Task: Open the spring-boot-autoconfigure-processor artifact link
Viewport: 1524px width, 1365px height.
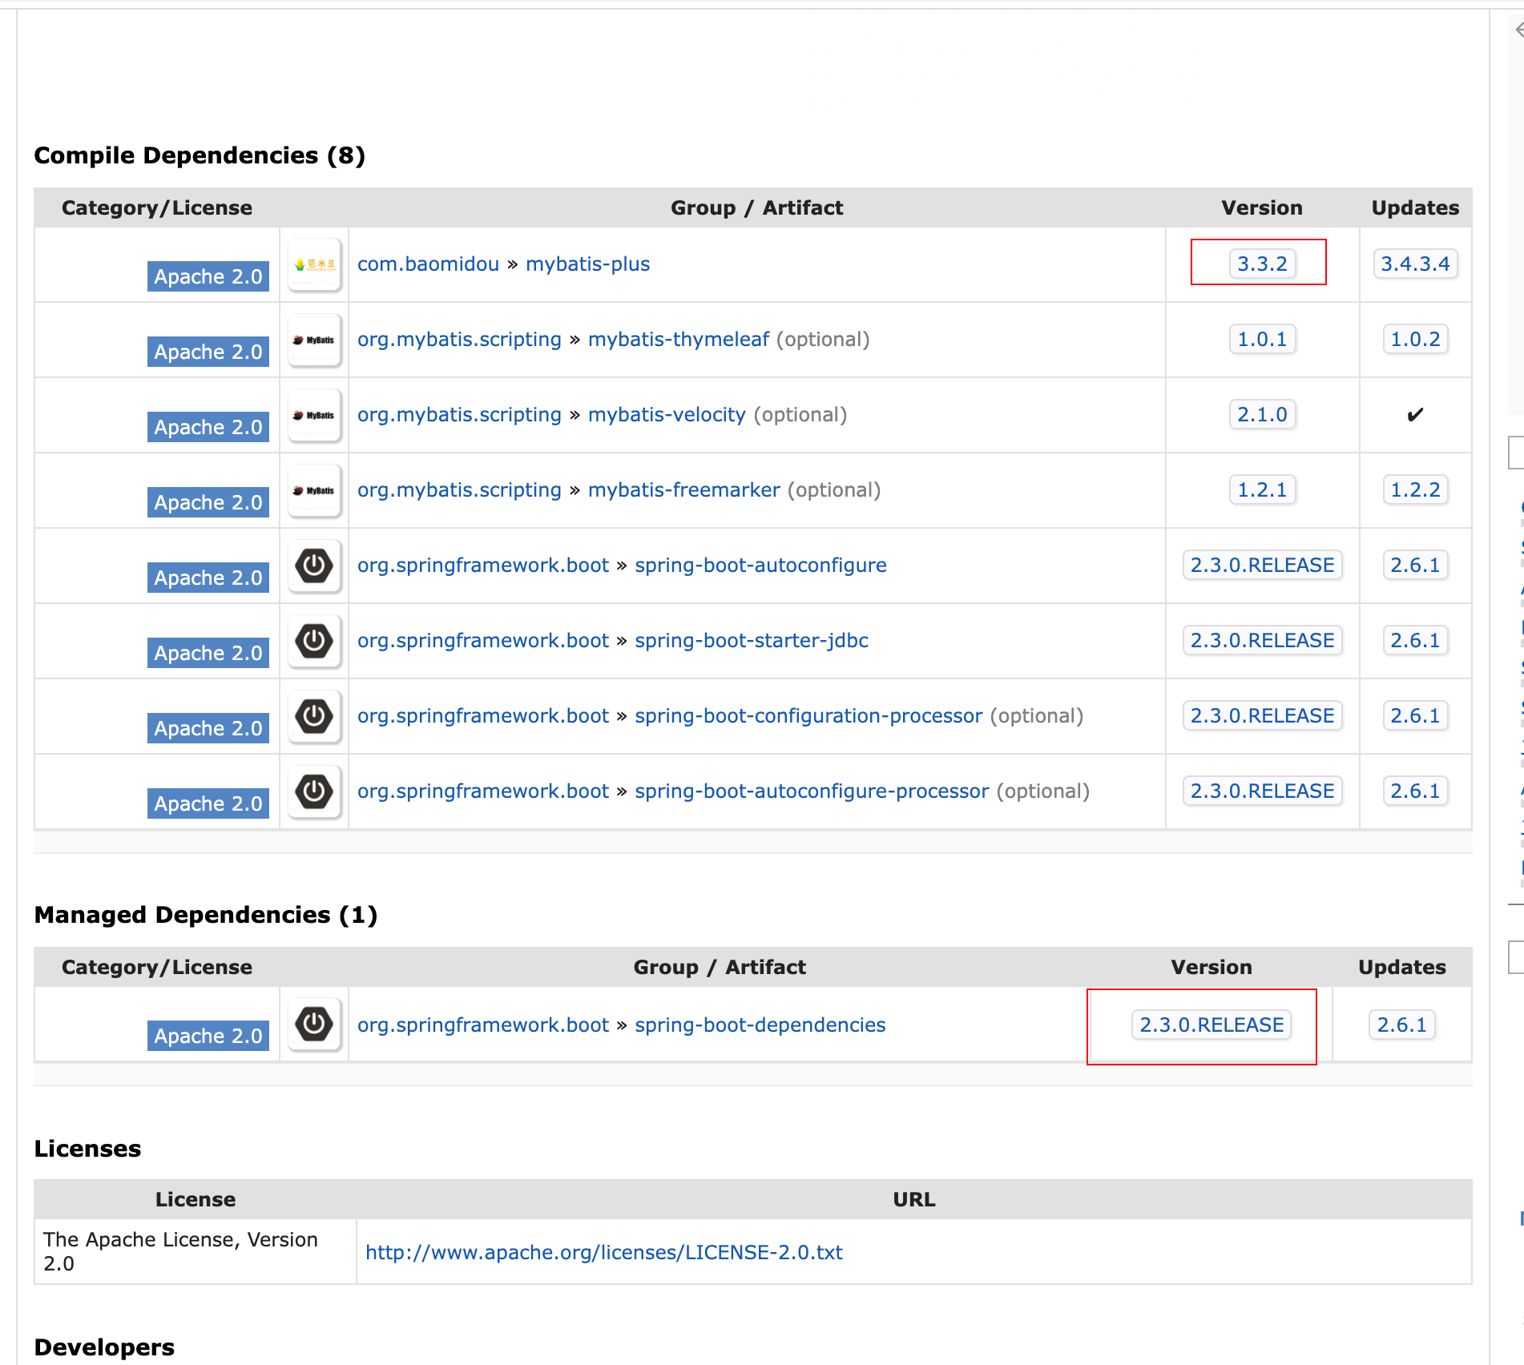Action: tap(812, 791)
